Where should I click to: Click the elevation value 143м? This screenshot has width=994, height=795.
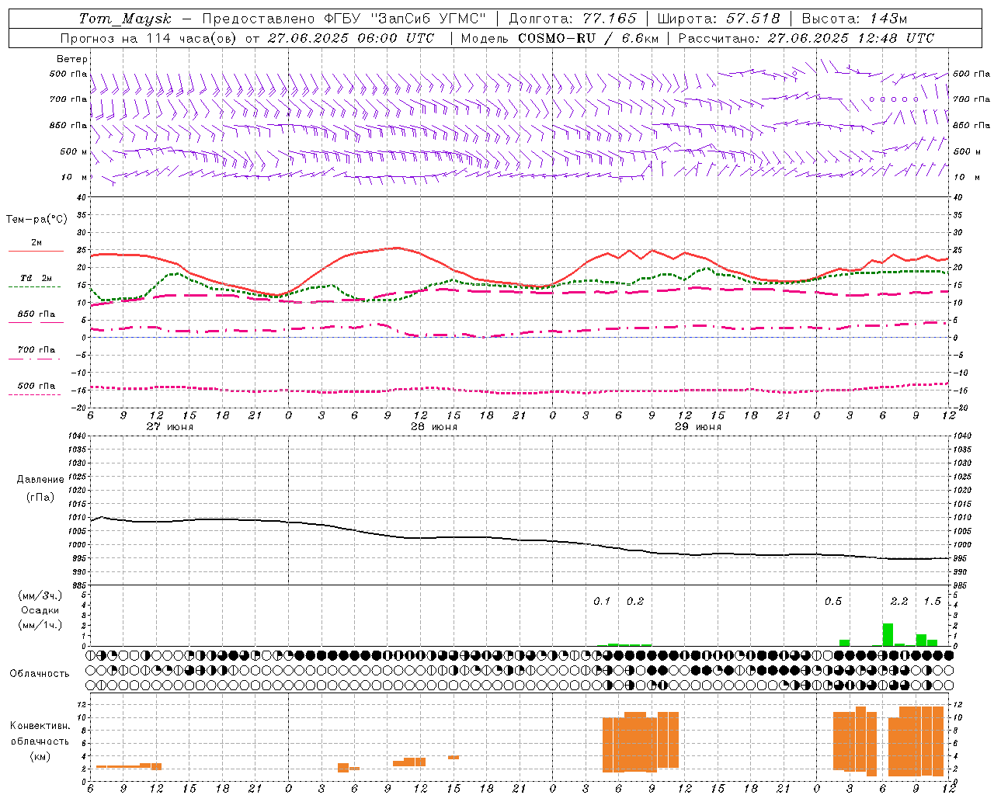point(888,19)
